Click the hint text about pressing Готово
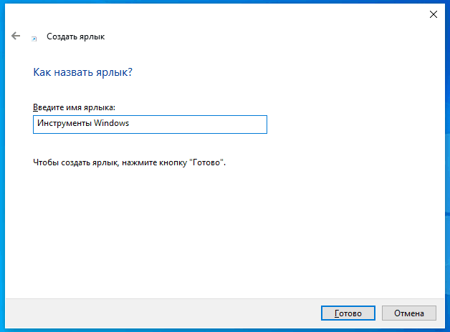The height and width of the screenshot is (332, 450). [x=130, y=162]
